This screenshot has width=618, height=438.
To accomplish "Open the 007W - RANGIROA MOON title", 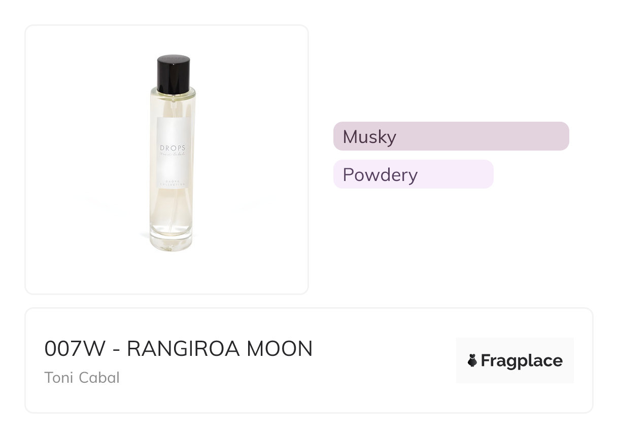I will click(179, 349).
